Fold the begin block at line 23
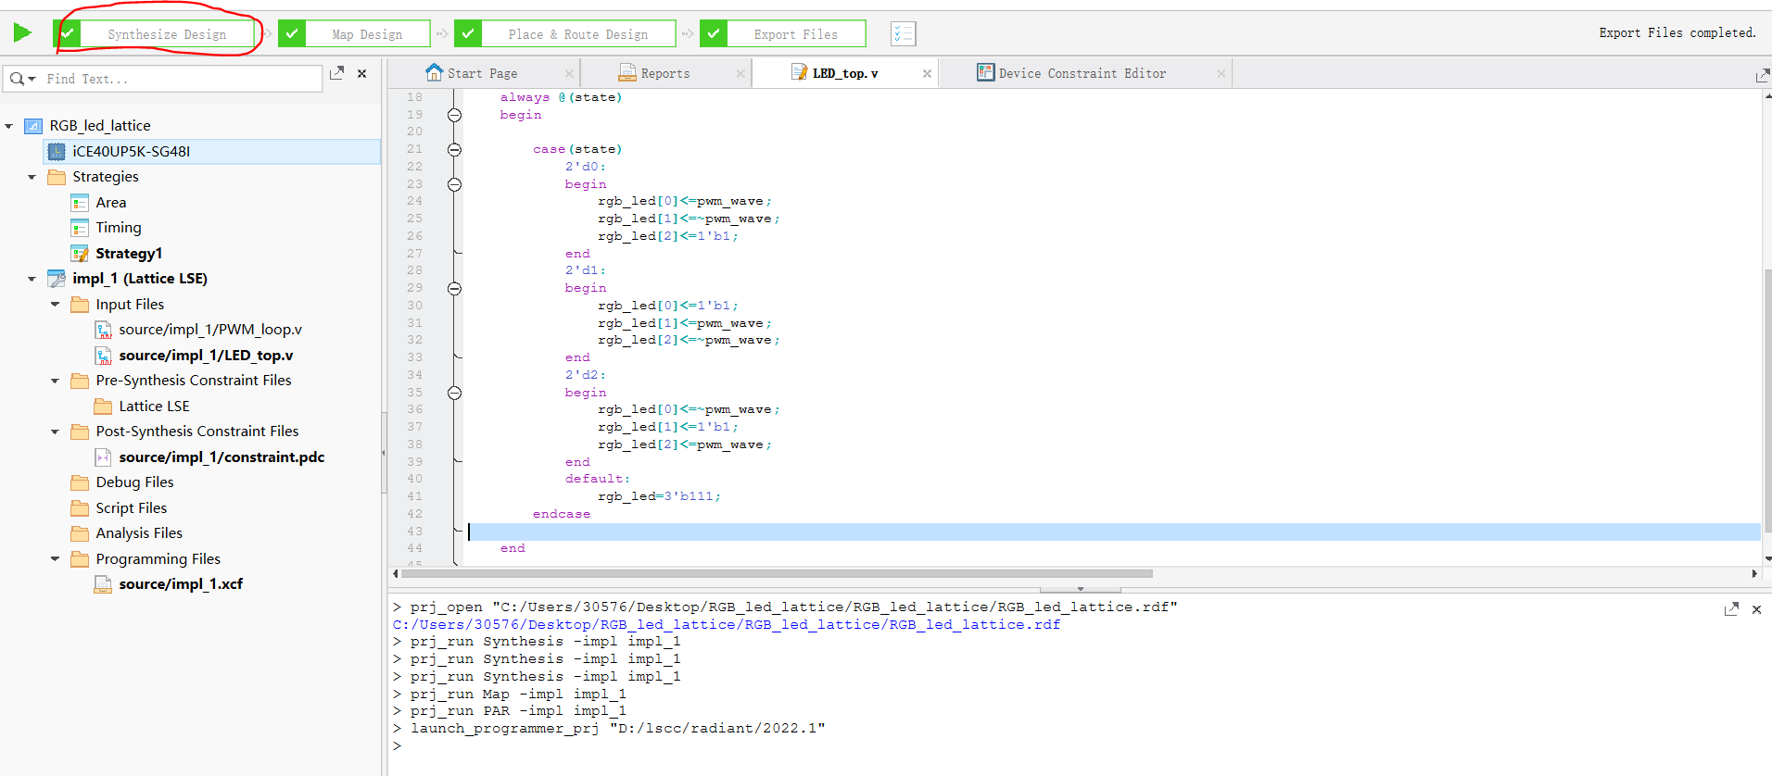The image size is (1772, 776). click(x=454, y=184)
